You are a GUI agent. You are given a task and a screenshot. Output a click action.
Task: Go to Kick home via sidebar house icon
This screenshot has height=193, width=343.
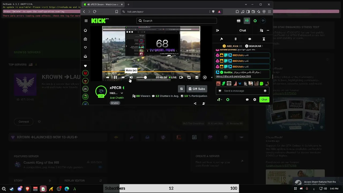click(85, 31)
